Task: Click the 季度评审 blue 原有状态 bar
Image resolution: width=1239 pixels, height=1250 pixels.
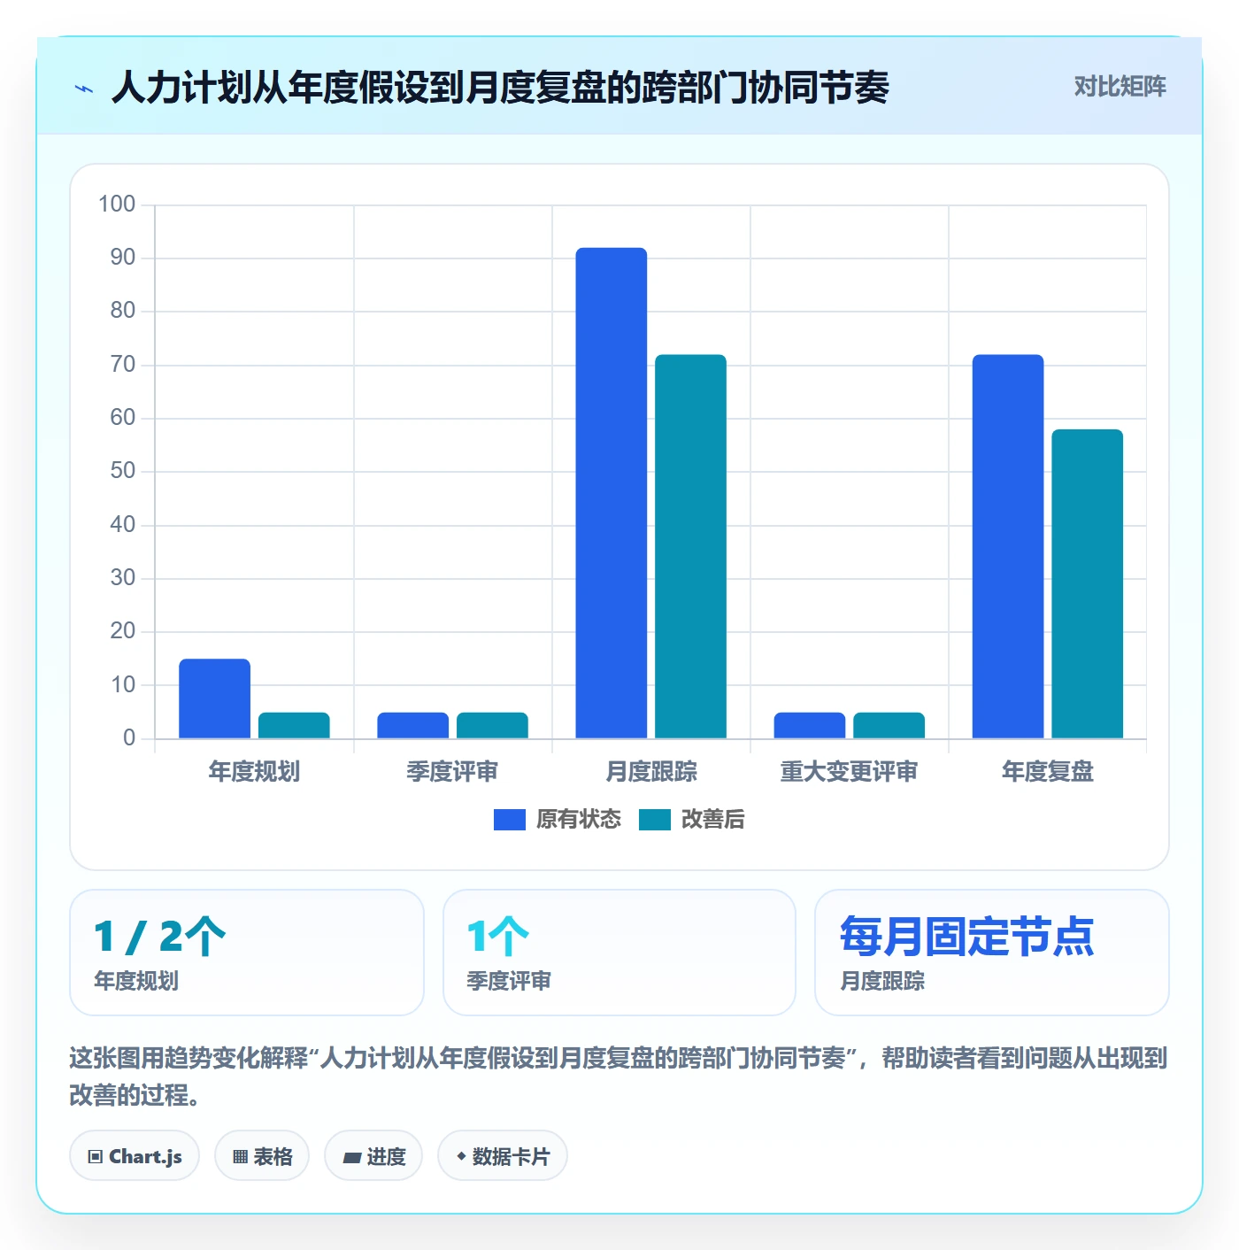Action: 413,725
